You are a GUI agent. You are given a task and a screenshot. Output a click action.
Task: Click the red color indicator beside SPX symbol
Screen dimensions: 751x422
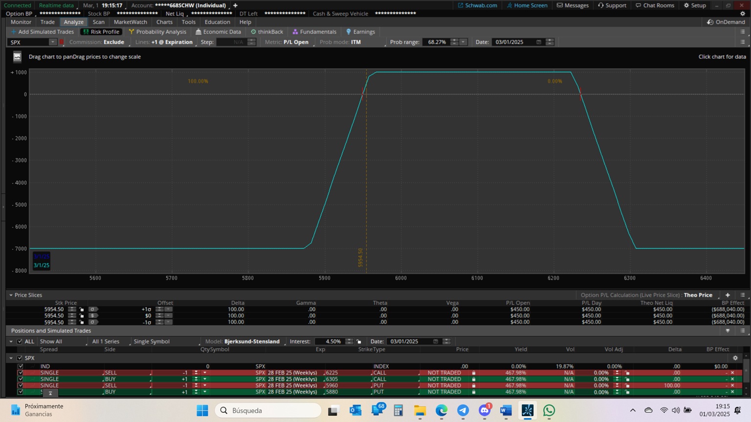pos(62,42)
